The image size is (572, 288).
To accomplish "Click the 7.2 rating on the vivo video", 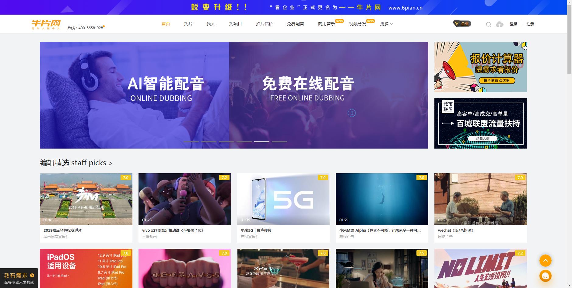I will (x=224, y=177).
